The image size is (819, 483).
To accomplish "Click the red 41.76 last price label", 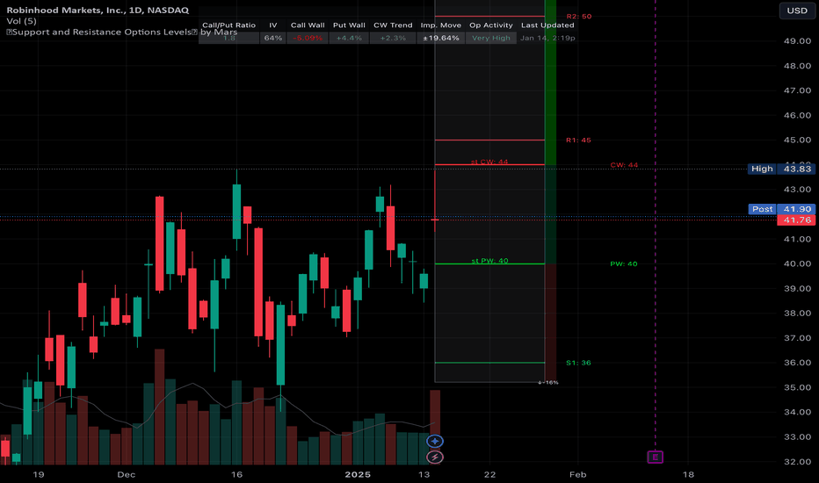I will click(x=796, y=220).
